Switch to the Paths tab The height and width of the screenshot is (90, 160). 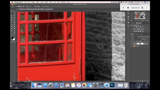coord(141,34)
